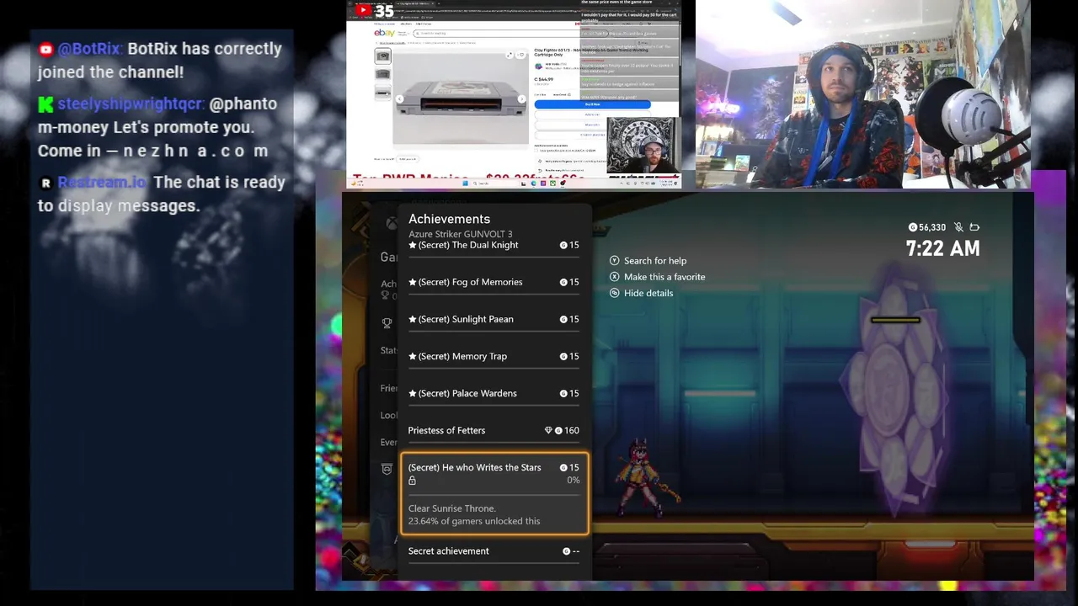Click the 56,330 gamerscore value
Viewport: 1078px width, 606px height.
pyautogui.click(x=932, y=227)
